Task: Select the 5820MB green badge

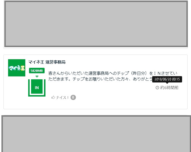Action: [x=37, y=71]
